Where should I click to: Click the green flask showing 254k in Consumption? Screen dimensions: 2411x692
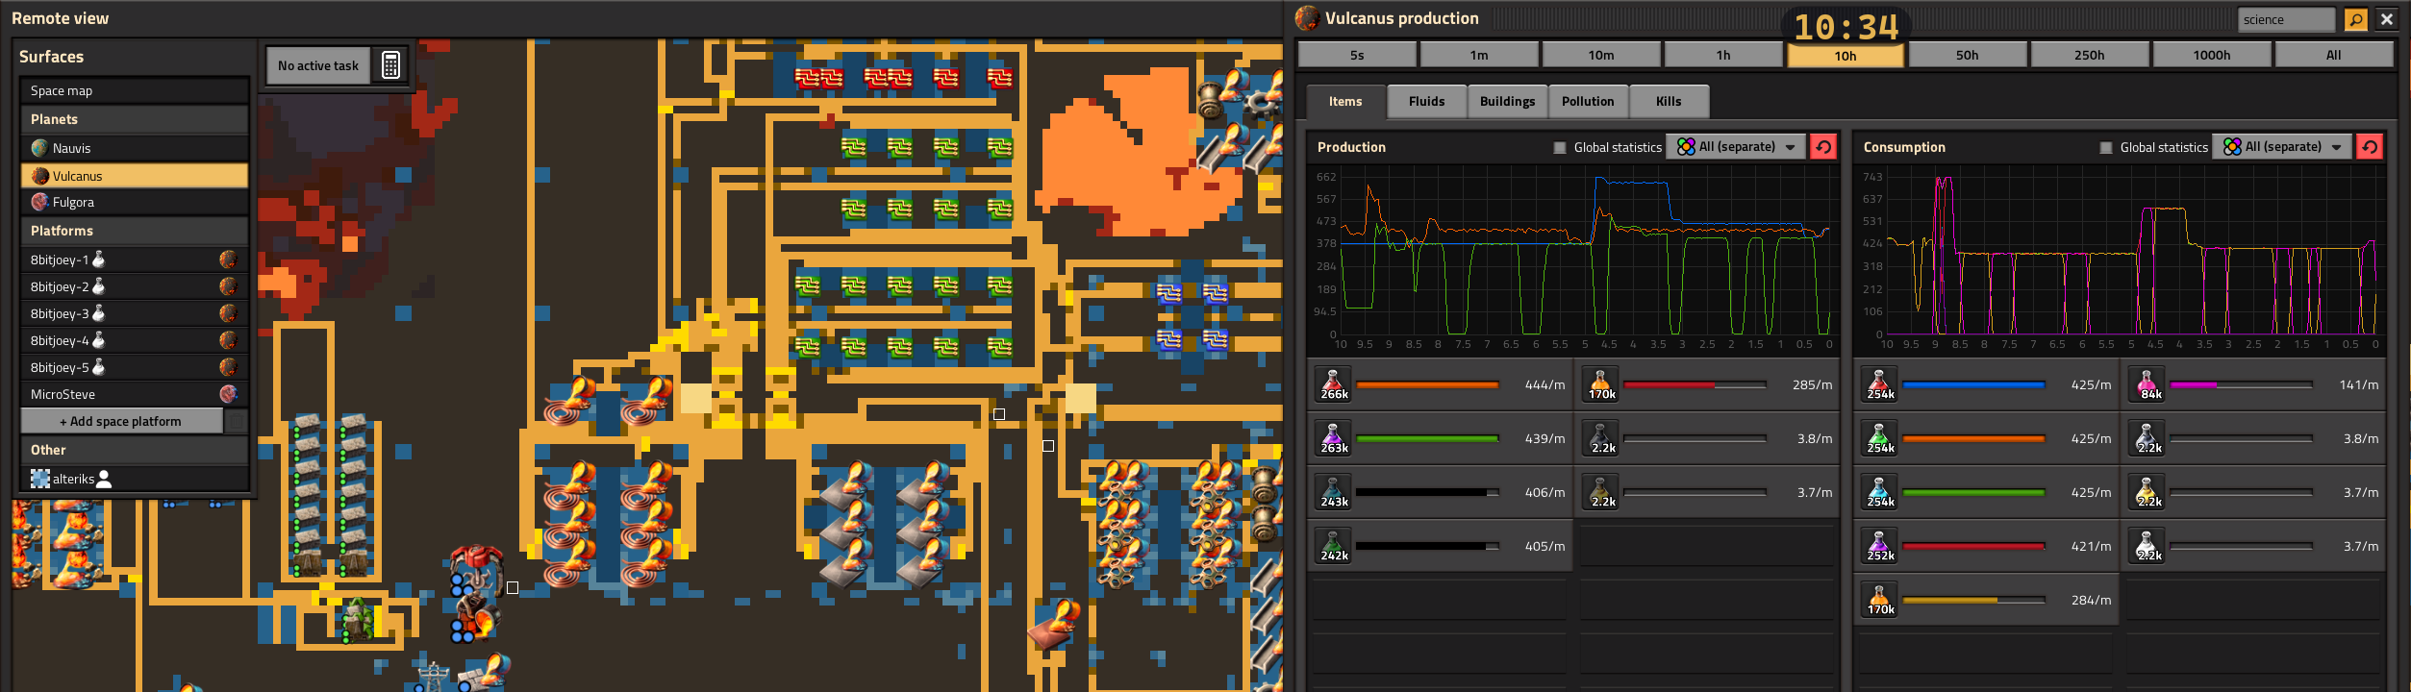pos(1880,438)
